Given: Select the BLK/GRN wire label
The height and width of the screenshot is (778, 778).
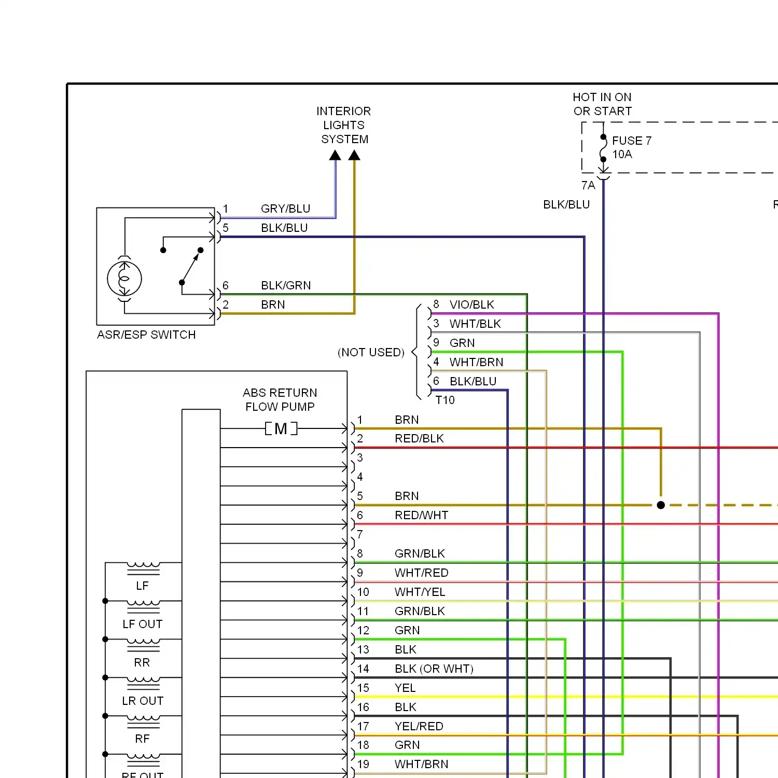Looking at the screenshot, I should tap(286, 285).
